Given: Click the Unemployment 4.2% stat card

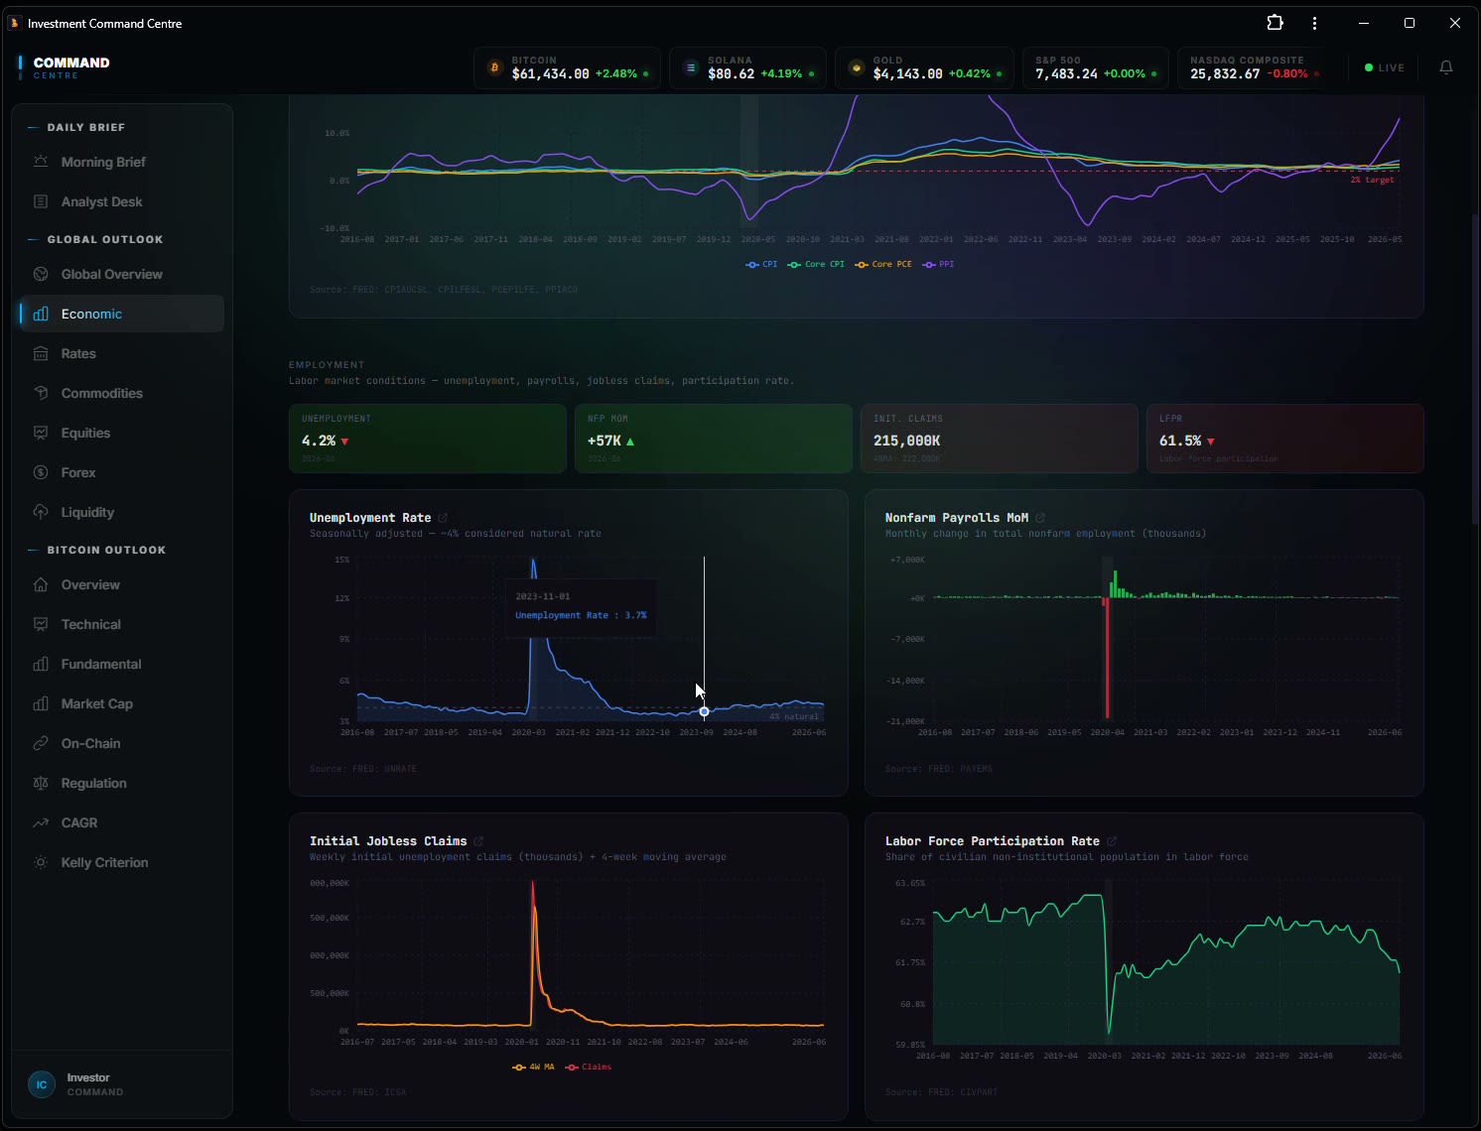Looking at the screenshot, I should tap(428, 439).
